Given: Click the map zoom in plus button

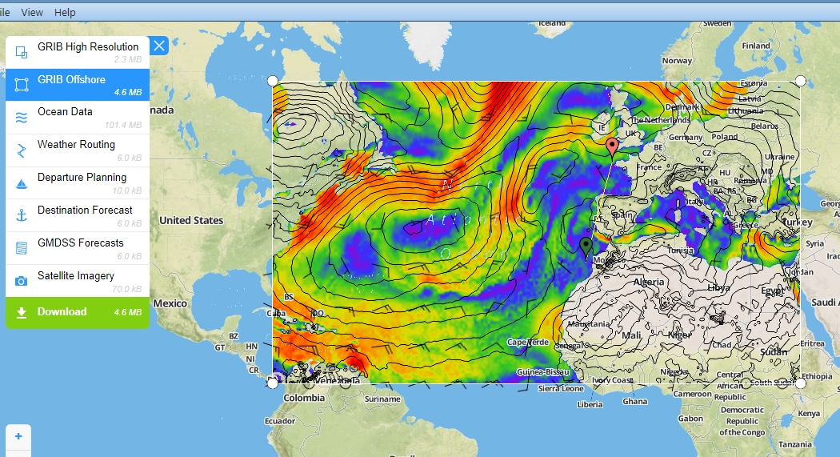Looking at the screenshot, I should point(18,436).
